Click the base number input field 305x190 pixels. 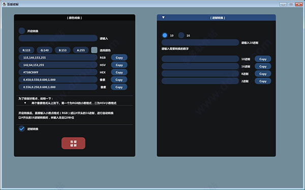200,43
